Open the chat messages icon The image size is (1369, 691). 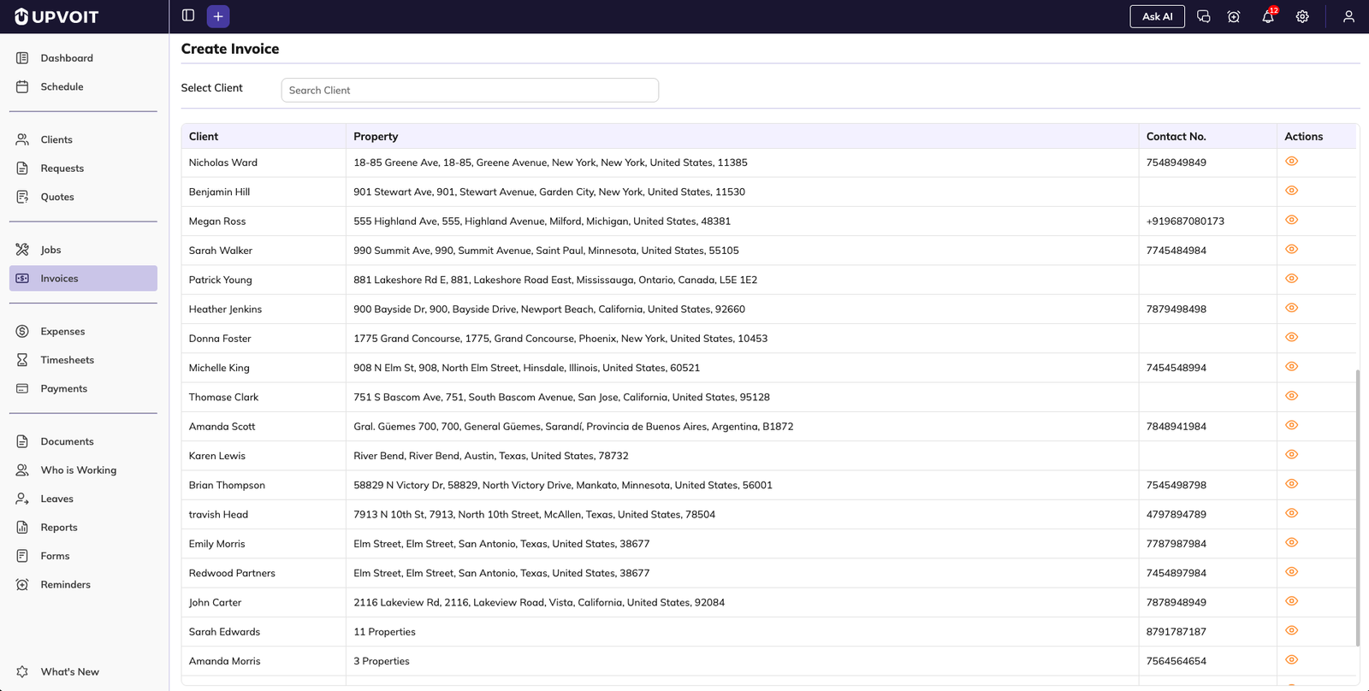point(1203,16)
